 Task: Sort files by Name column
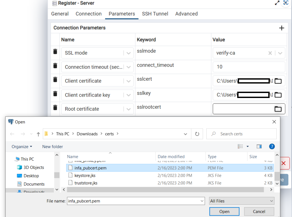point(73,157)
